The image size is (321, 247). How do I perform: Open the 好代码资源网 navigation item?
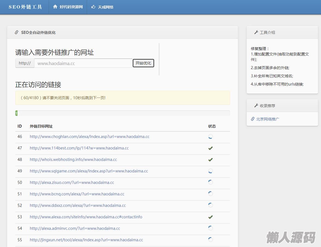click(x=71, y=7)
